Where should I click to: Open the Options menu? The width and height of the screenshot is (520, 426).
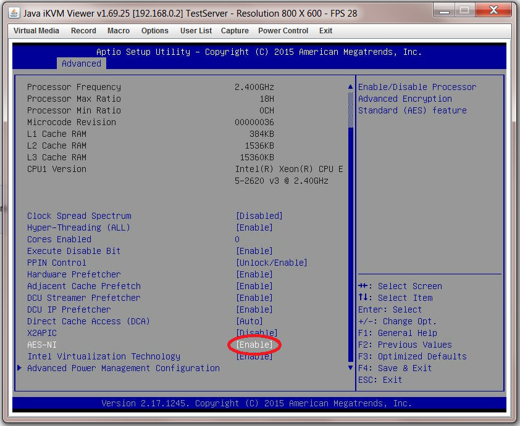154,30
